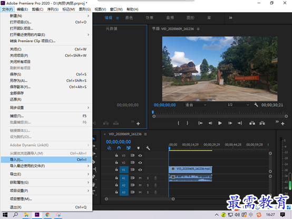Viewport: 292px width, 219px height.
Task: Toggle Snap magnet in timeline
Action: [x=119, y=148]
